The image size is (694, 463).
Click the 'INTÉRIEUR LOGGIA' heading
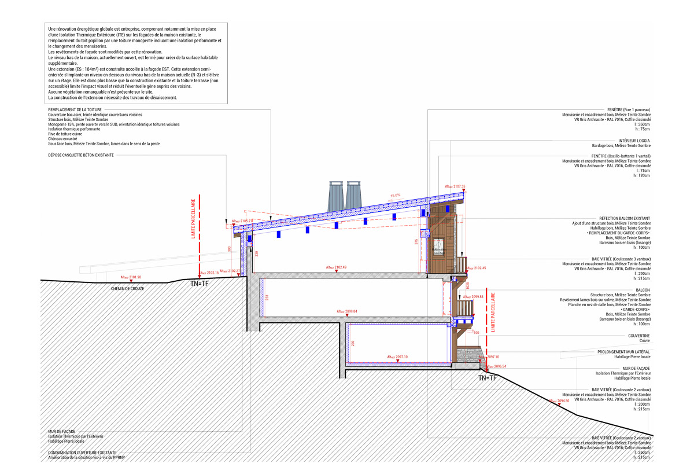click(634, 141)
